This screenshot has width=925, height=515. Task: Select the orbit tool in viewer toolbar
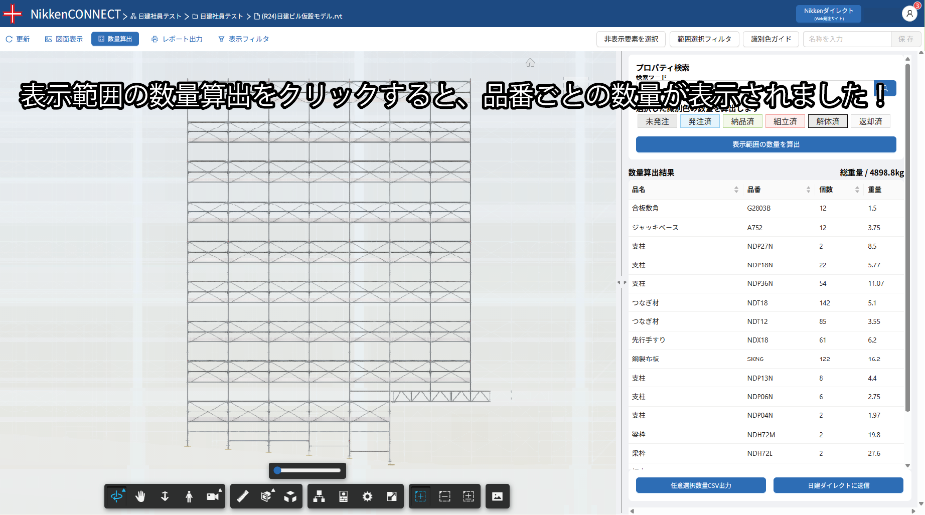pos(116,496)
